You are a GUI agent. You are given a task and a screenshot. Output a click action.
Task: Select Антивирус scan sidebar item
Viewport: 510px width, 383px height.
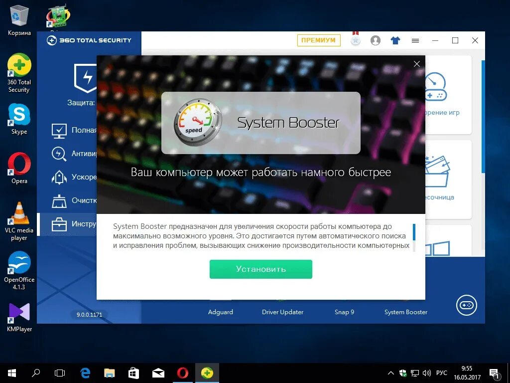click(74, 154)
